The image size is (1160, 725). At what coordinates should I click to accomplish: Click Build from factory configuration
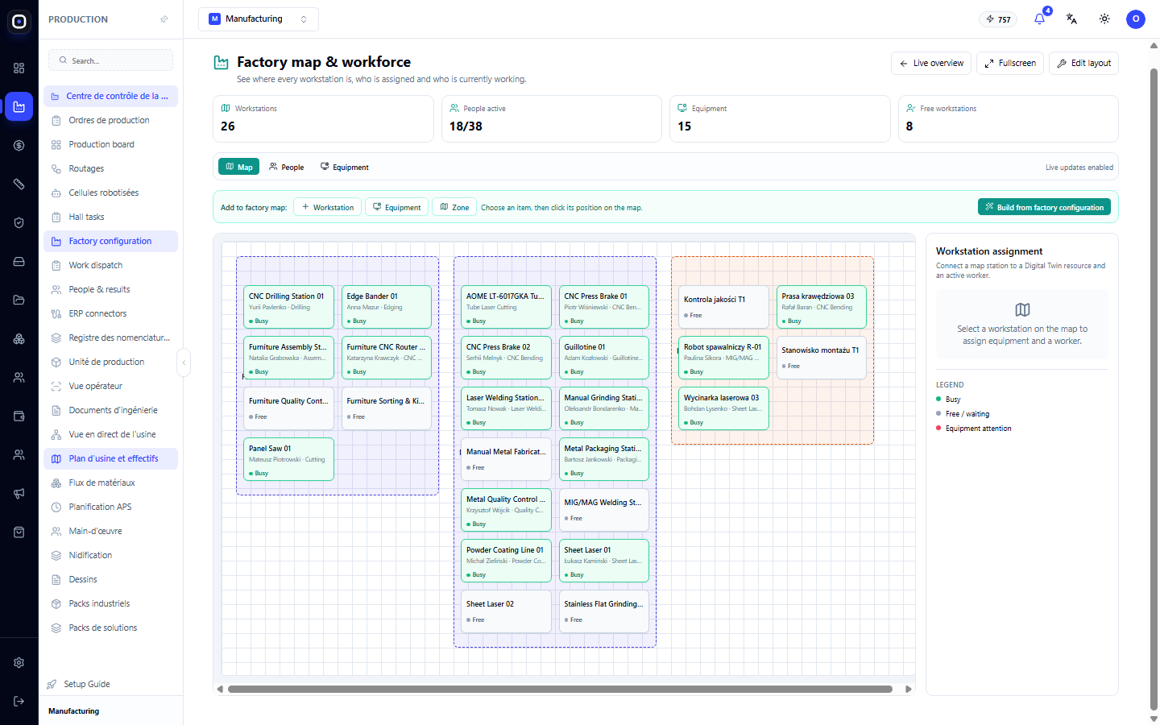tap(1044, 207)
